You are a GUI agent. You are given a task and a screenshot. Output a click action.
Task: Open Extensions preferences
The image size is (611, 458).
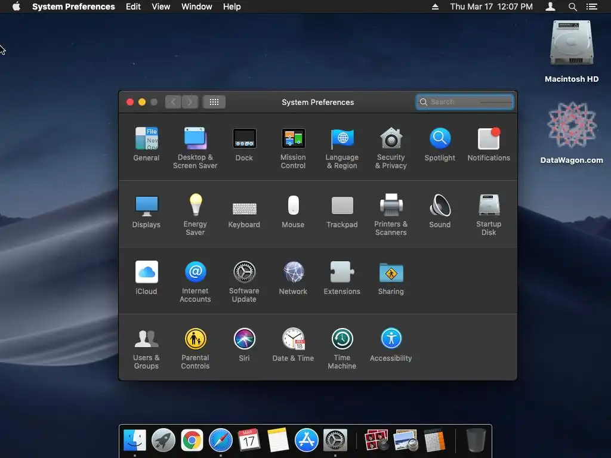[x=342, y=278]
